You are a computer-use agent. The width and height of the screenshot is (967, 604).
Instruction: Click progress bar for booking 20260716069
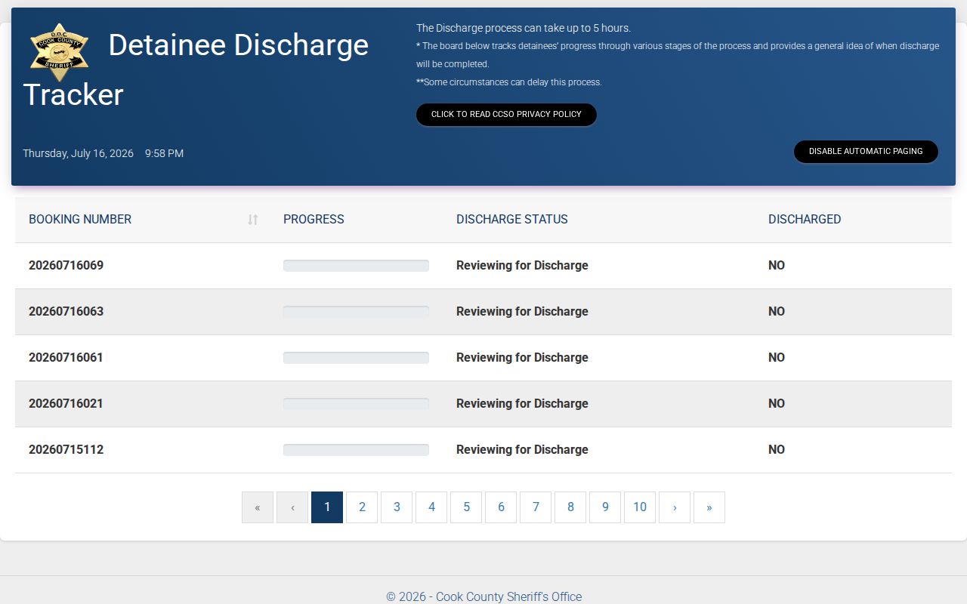356,266
